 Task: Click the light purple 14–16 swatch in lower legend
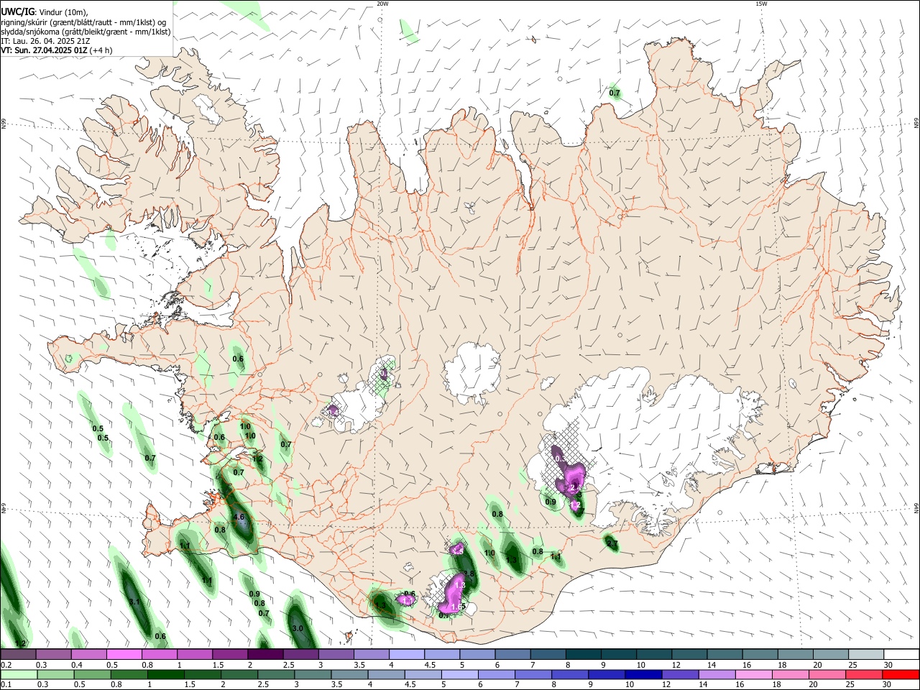coord(717,674)
